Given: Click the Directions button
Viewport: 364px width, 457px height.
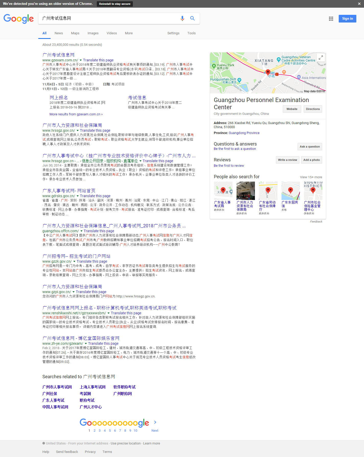Looking at the screenshot, I should point(313,109).
